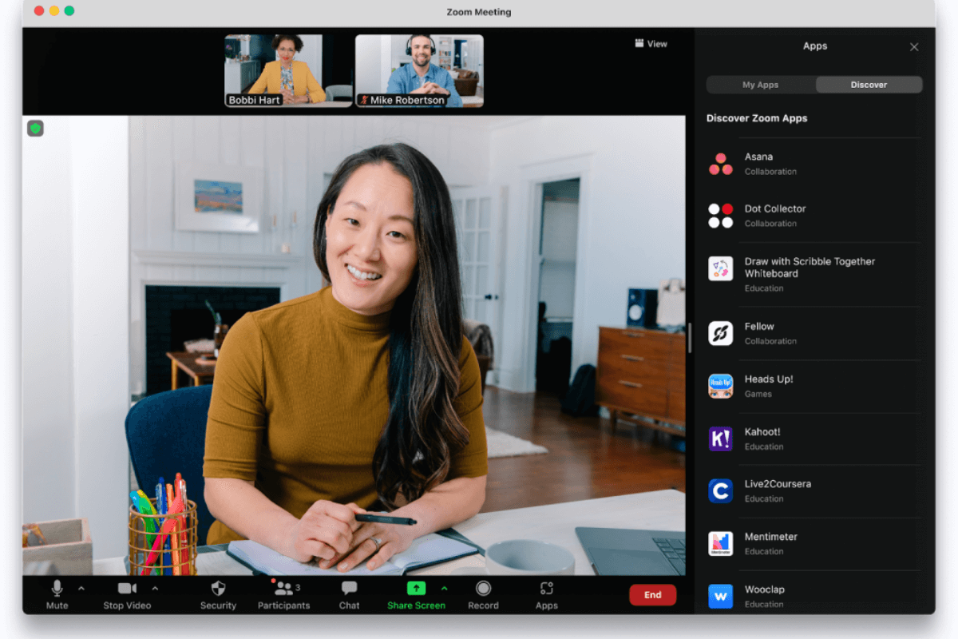Image resolution: width=958 pixels, height=639 pixels.
Task: Click the Share Screen button
Action: (416, 589)
